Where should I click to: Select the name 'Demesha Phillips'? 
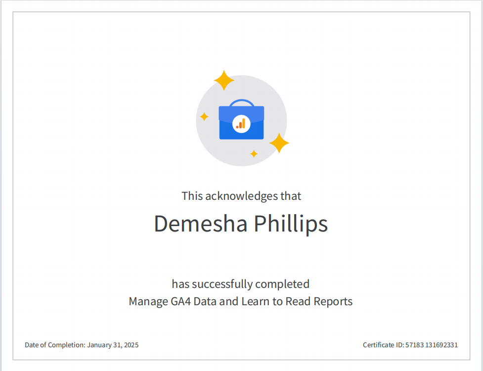(241, 224)
